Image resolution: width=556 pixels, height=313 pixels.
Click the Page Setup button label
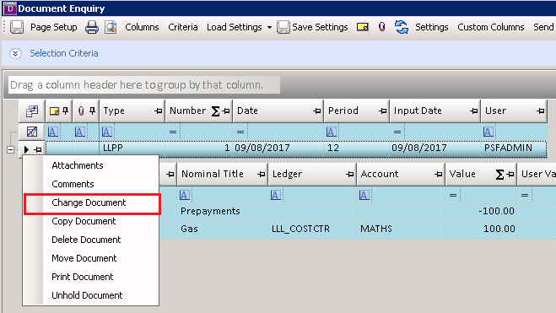[53, 27]
